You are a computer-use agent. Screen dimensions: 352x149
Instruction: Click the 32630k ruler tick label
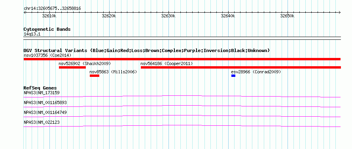[x=168, y=16]
